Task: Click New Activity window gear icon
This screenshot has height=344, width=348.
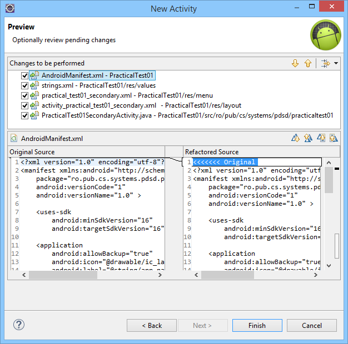Action: (x=10, y=9)
